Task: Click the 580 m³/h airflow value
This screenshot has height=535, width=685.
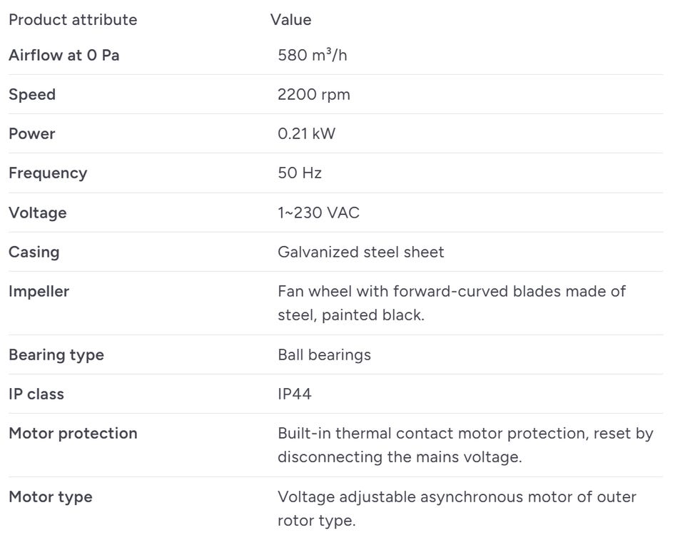Action: coord(313,55)
